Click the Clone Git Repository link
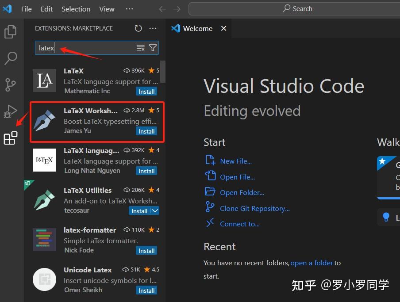 254,208
